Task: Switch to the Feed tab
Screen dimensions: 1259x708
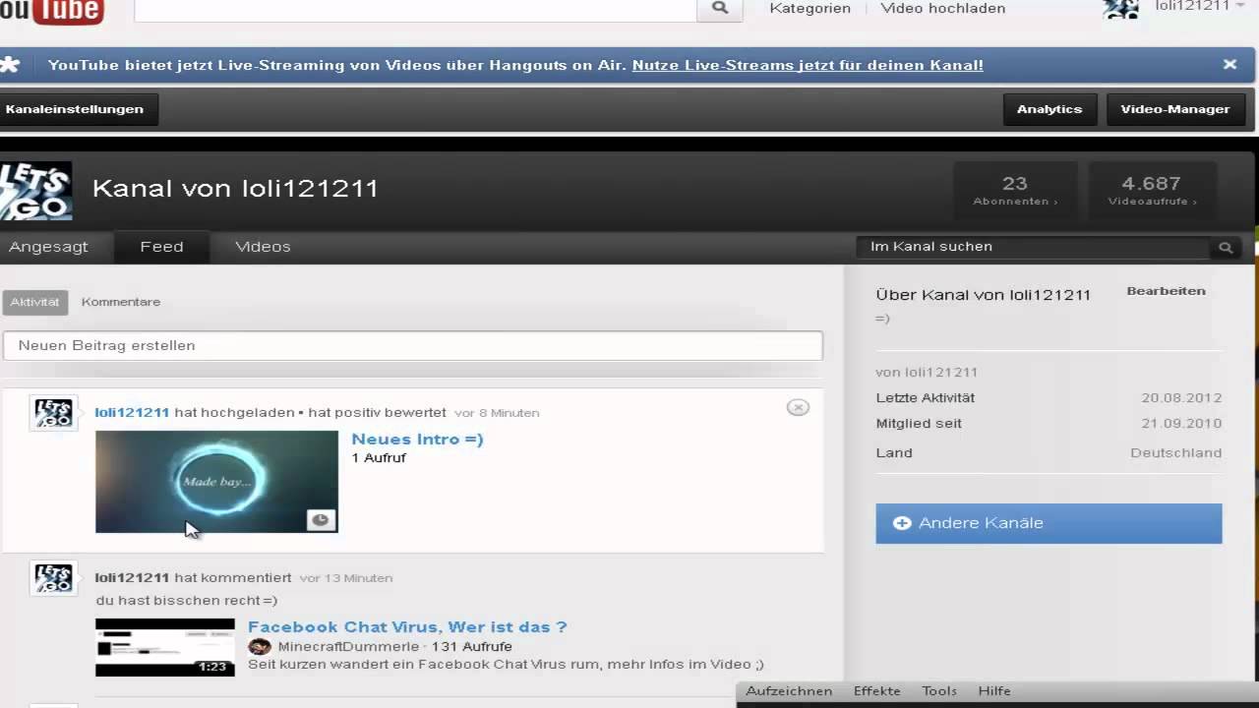Action: pyautogui.click(x=161, y=247)
